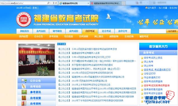The height and width of the screenshot is (106, 178).
Task: Click the red circular site logo
Action: pos(24,19)
